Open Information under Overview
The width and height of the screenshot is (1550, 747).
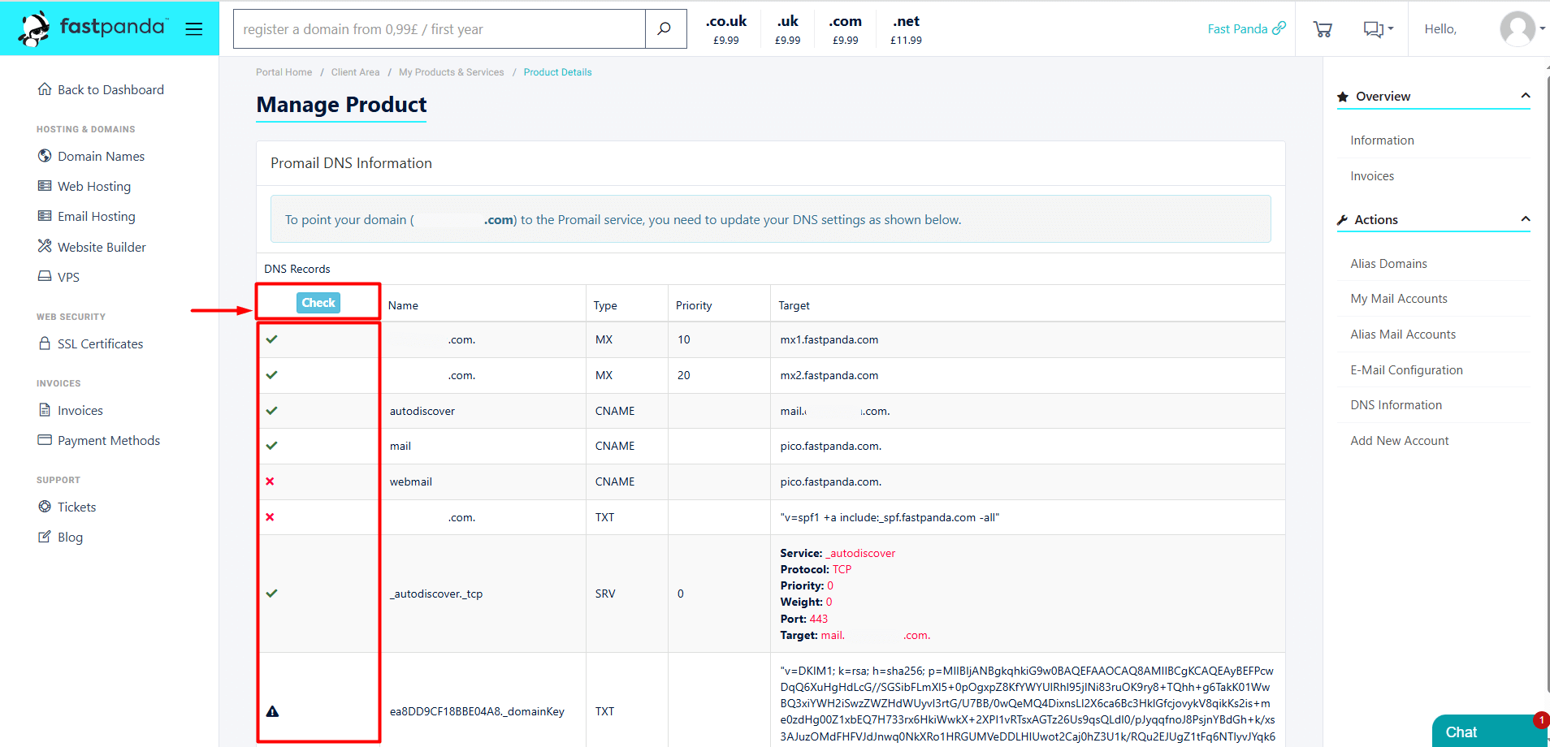[x=1382, y=140]
